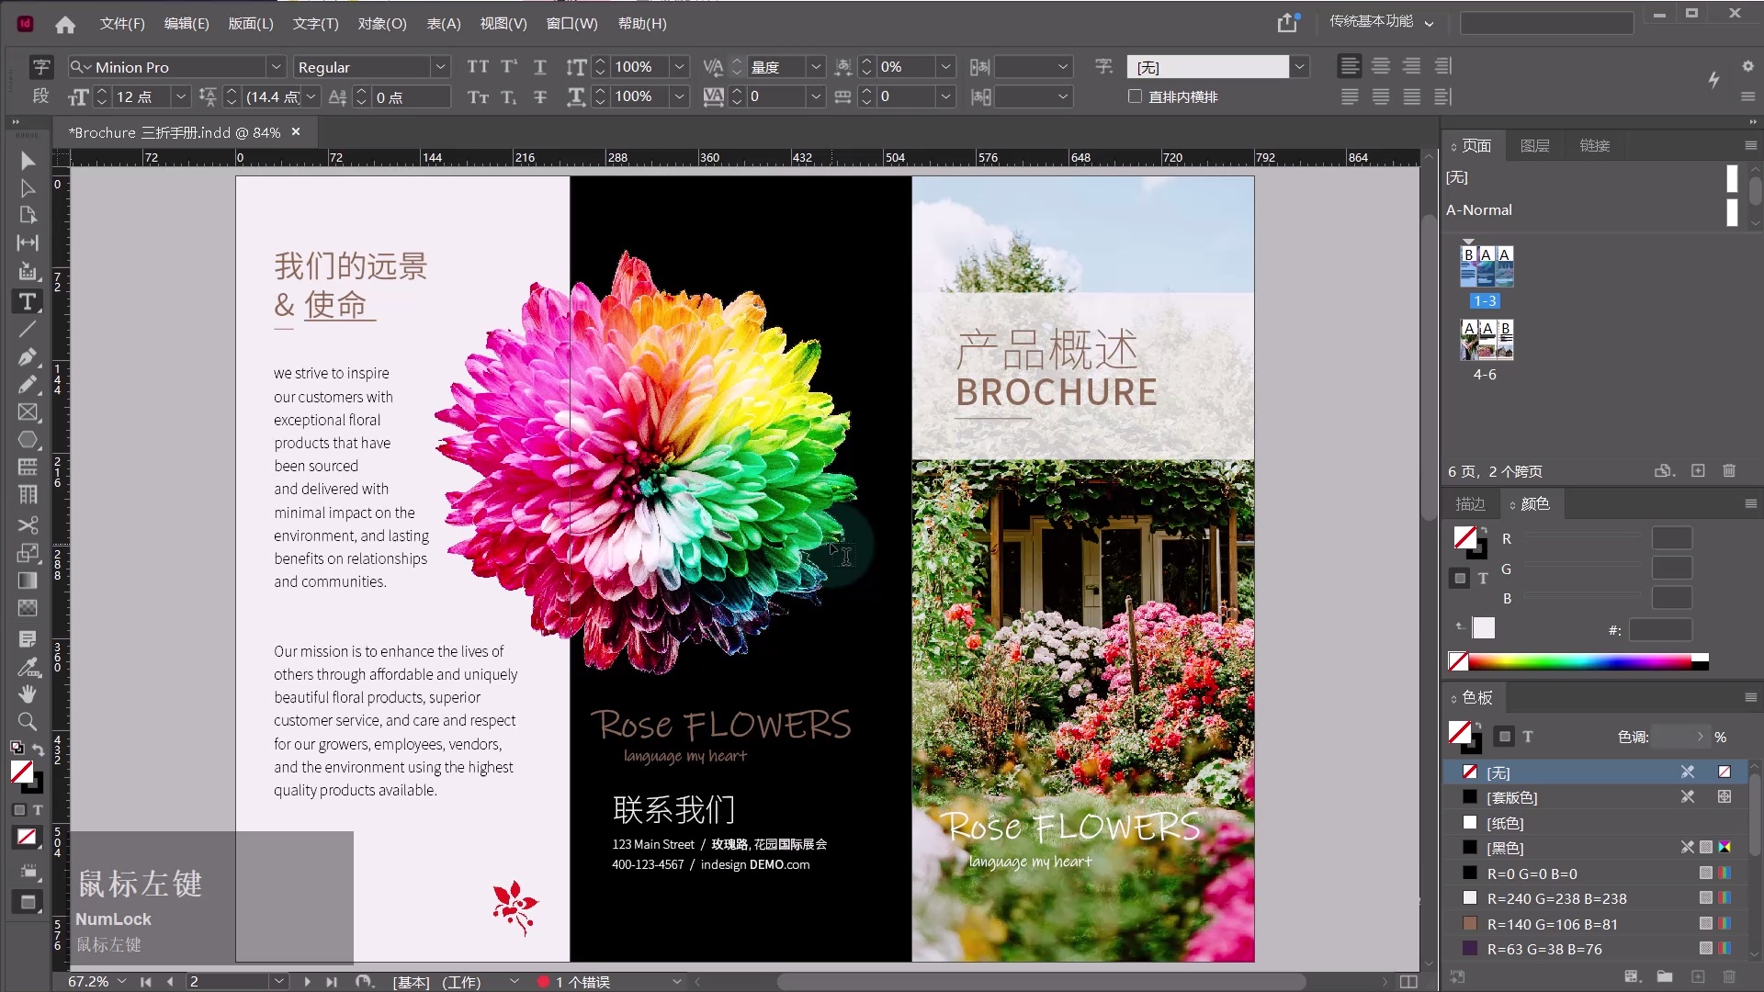
Task: Open the 传统基本功能 workspace dropdown
Action: point(1380,22)
